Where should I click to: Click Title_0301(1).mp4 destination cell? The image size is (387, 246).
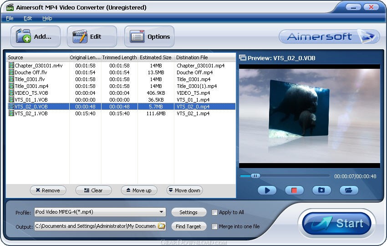(x=197, y=86)
